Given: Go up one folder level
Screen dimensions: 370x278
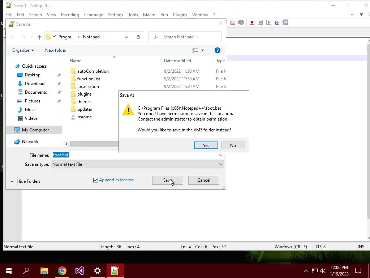Looking at the screenshot, I should coord(39,37).
